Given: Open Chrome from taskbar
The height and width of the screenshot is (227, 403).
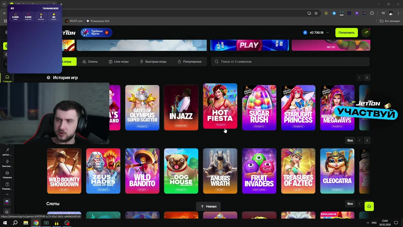Looking at the screenshot, I should pyautogui.click(x=36, y=223).
